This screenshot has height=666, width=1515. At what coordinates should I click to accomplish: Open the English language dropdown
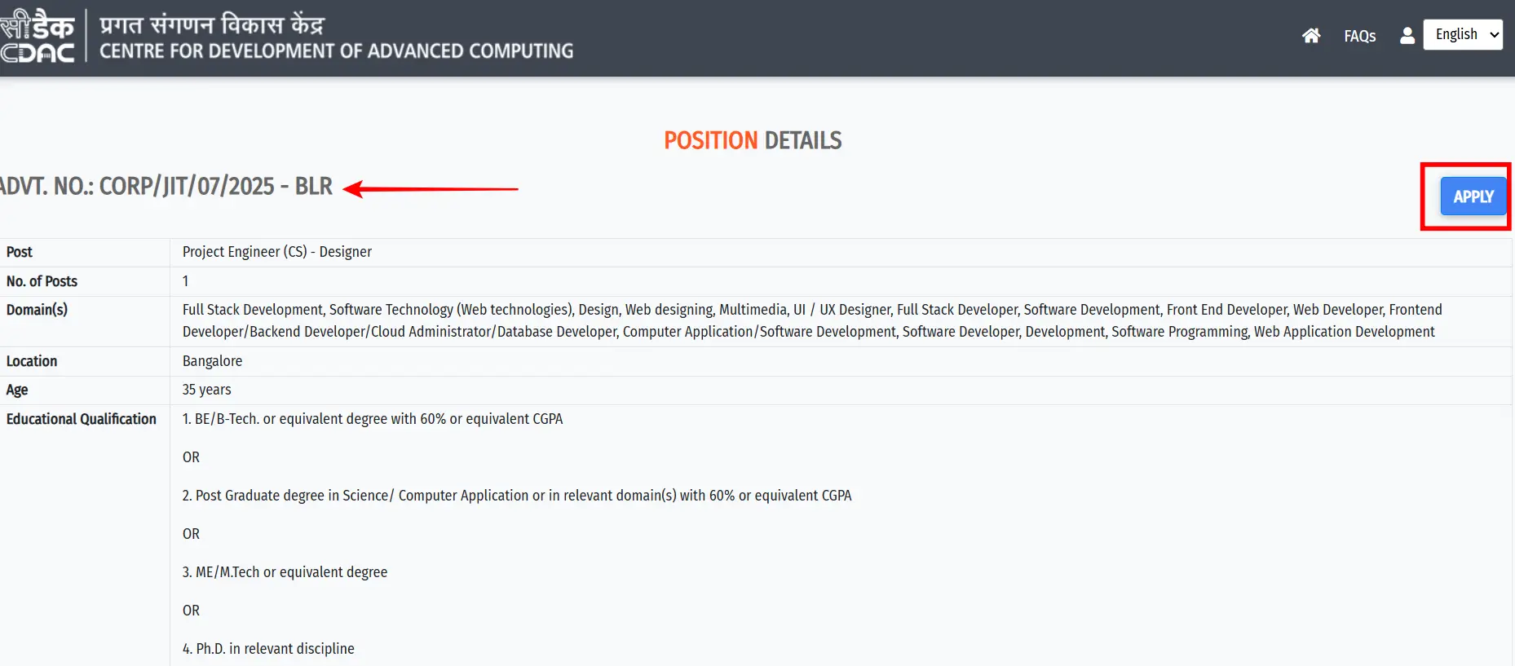tap(1463, 35)
